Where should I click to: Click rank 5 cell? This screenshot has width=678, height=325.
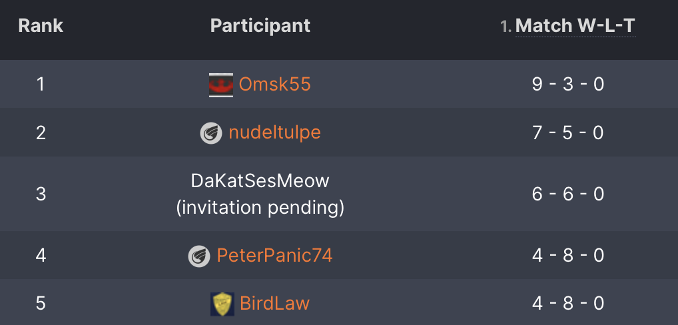tap(41, 304)
